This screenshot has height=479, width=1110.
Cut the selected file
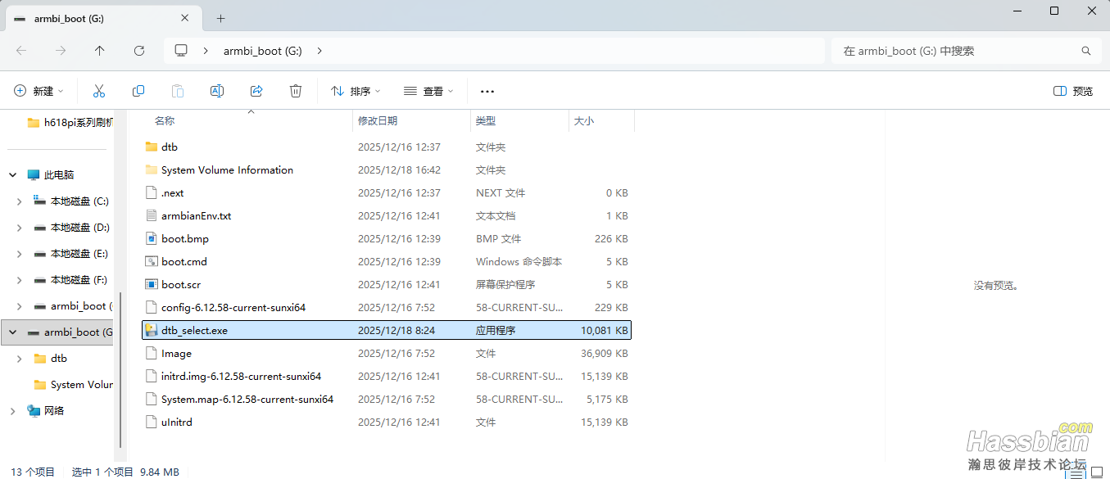(x=99, y=91)
